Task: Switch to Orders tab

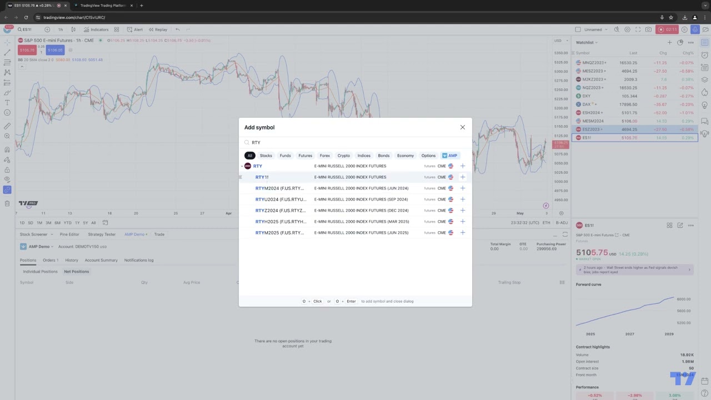Action: (51, 260)
